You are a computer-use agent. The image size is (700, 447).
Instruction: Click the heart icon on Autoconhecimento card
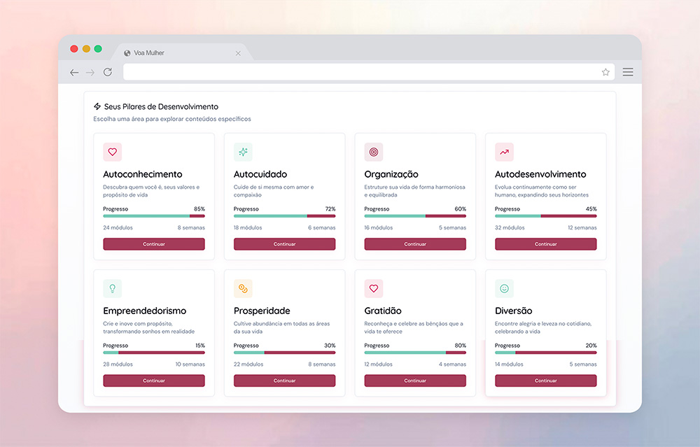point(112,152)
